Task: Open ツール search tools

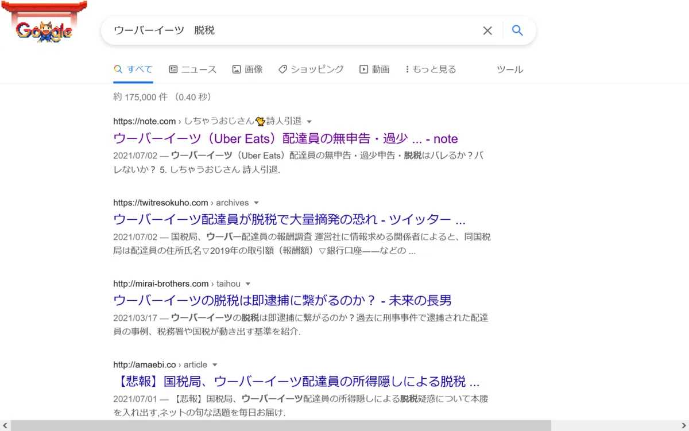Action: (510, 69)
